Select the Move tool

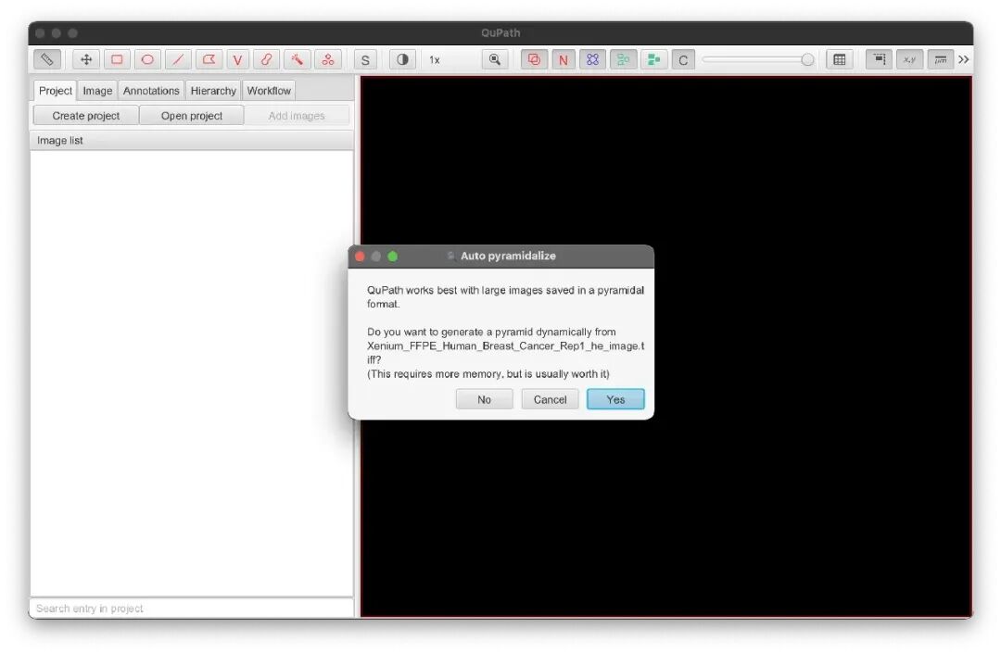point(86,59)
